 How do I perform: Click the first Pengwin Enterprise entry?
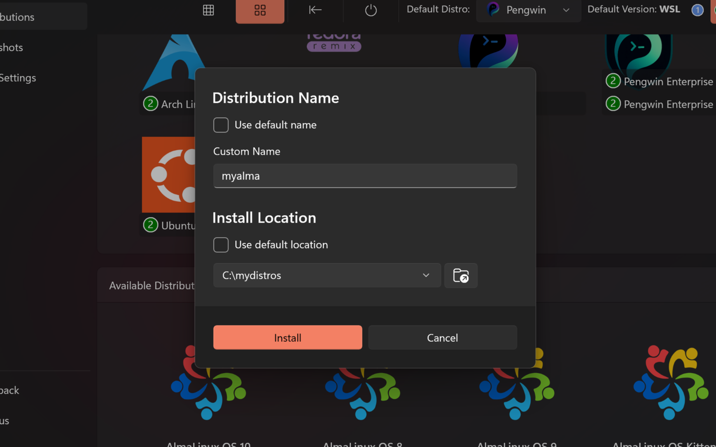(660, 82)
